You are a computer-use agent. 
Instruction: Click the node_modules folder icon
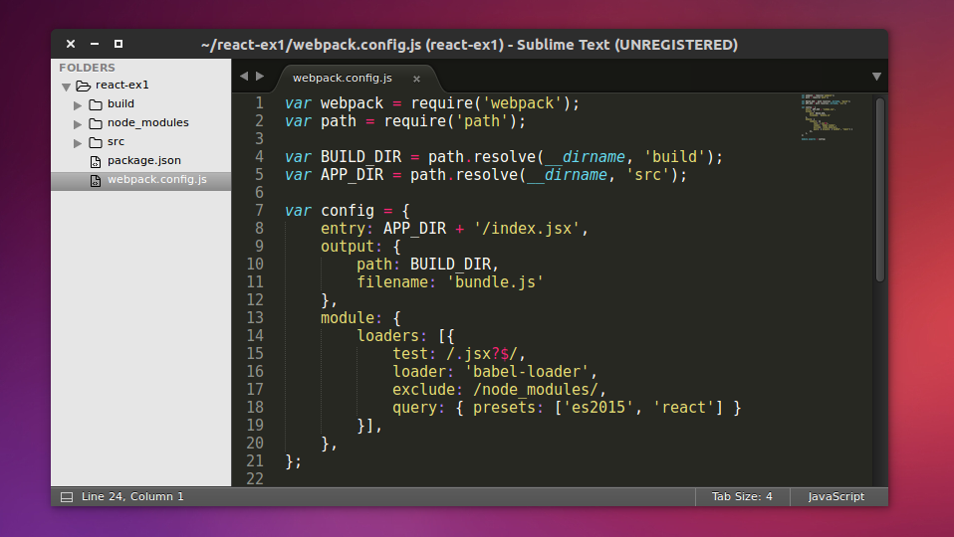tap(96, 123)
